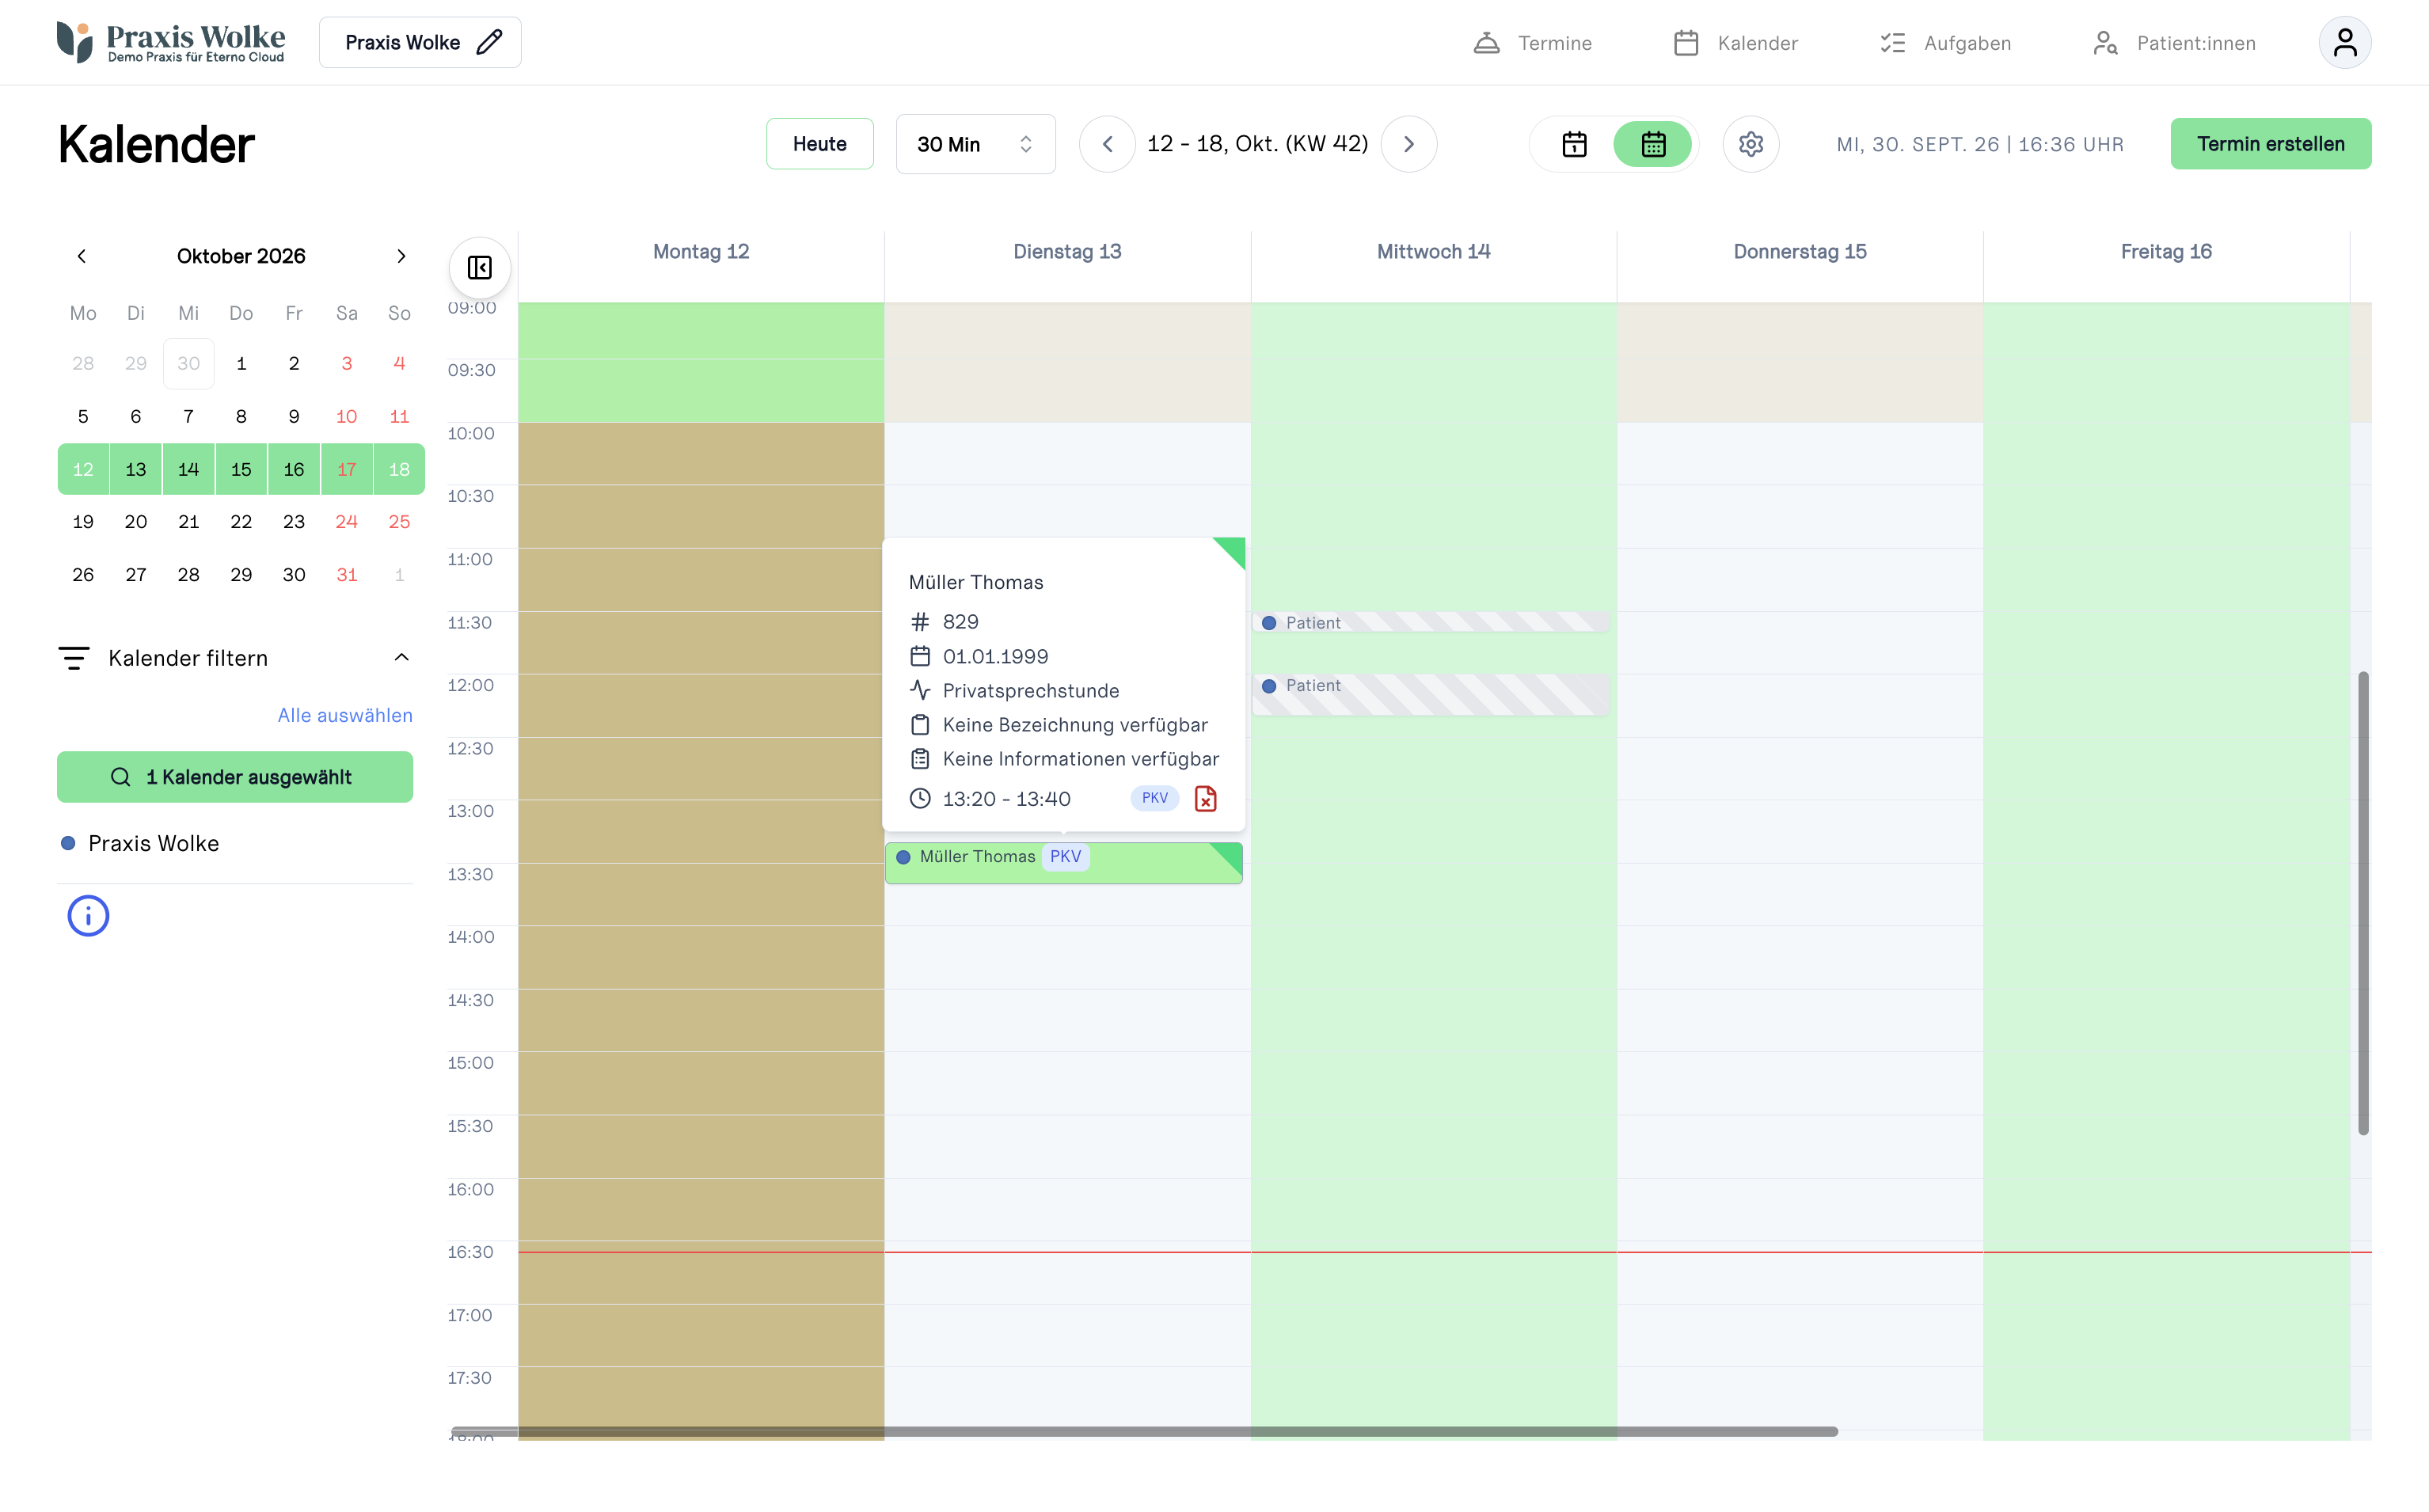Show previous month in mini calendar

pos(82,256)
